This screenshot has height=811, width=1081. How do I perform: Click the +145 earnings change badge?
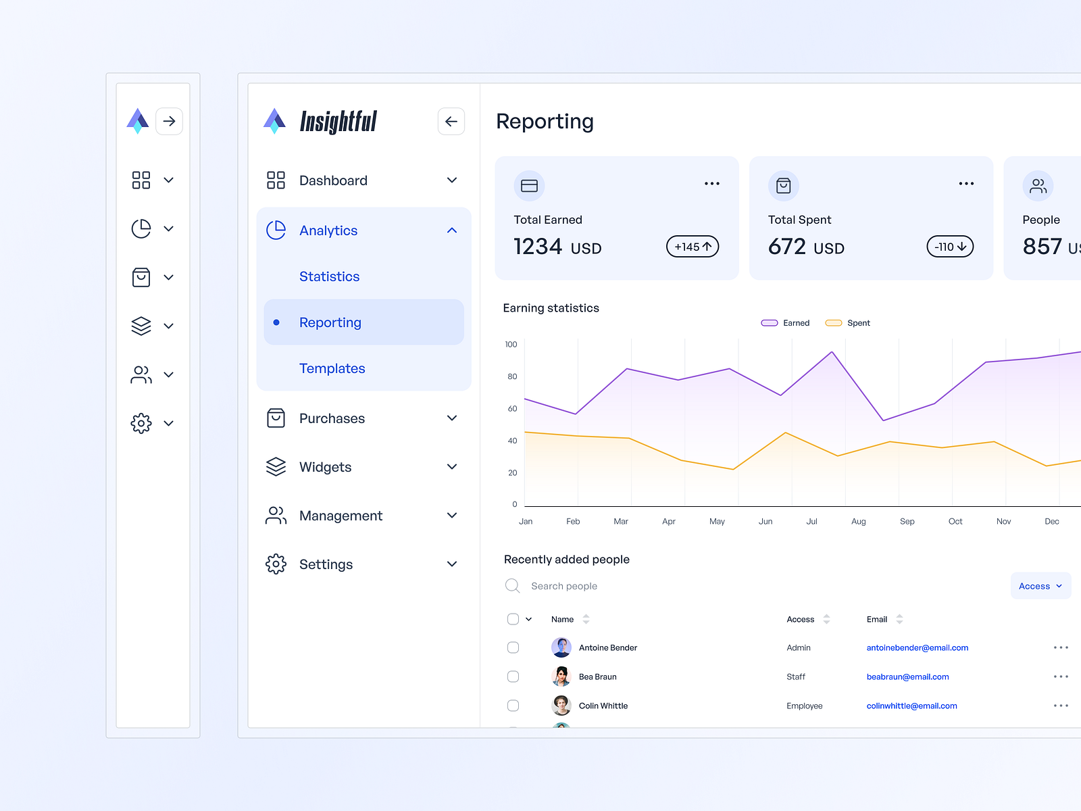coord(692,247)
